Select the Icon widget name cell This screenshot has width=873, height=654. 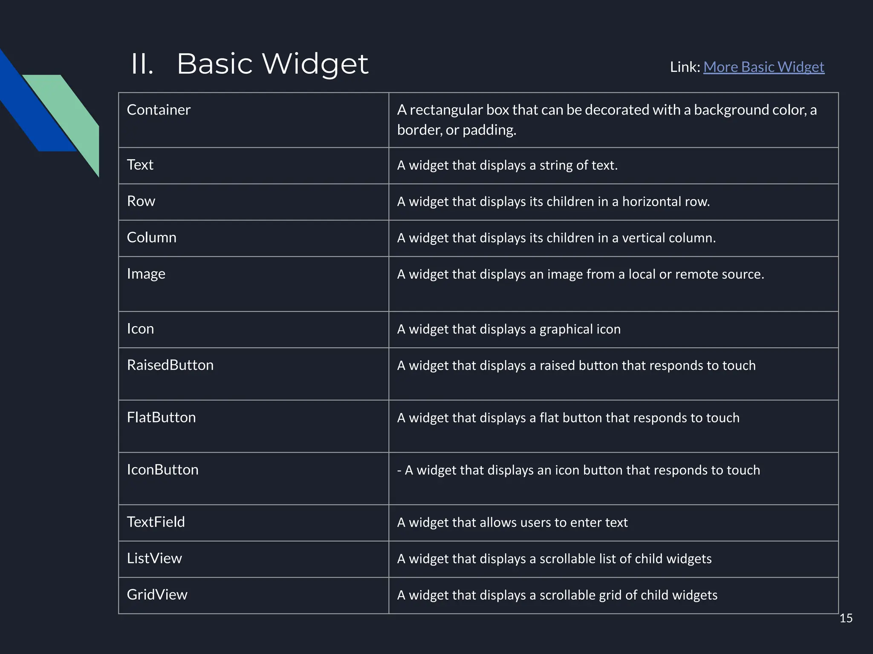pyautogui.click(x=254, y=330)
